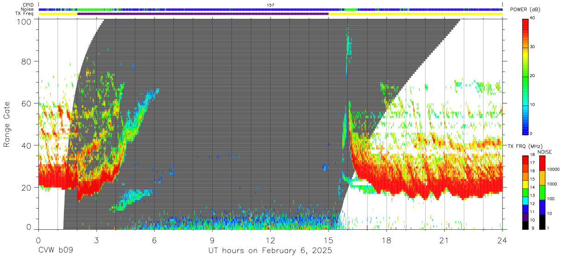Click the 12 tick on UT hours axis
The height and width of the screenshot is (260, 565).
(x=271, y=240)
